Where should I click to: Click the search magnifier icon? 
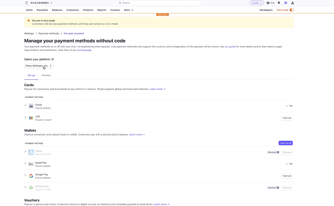tap(120, 3)
